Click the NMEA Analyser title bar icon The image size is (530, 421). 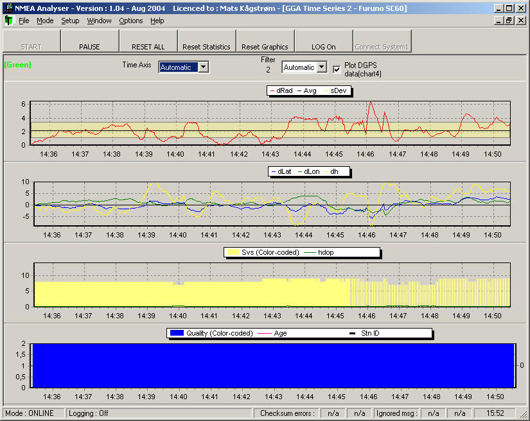click(8, 8)
